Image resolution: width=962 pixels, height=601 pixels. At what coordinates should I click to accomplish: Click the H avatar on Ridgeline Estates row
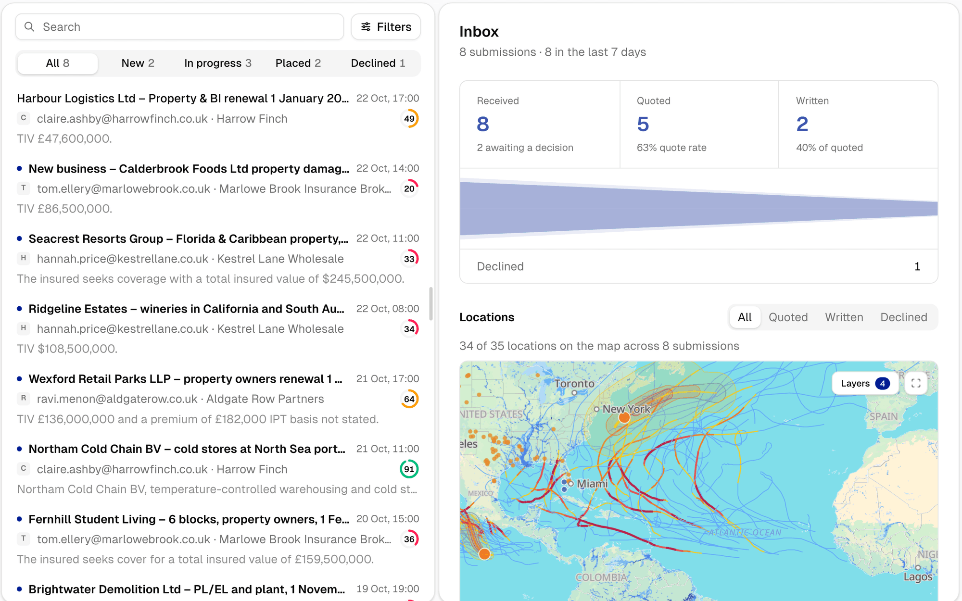click(x=24, y=328)
